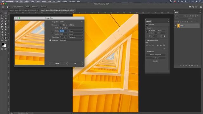The image size is (203, 114).
Task: Select the Type tool
Action: [x=2, y=35]
